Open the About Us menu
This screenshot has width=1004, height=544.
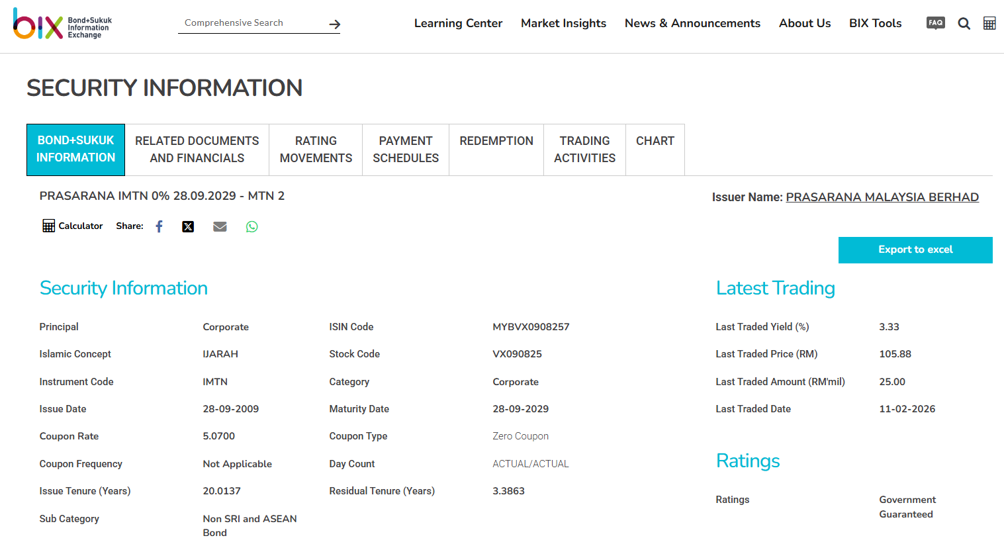coord(805,23)
